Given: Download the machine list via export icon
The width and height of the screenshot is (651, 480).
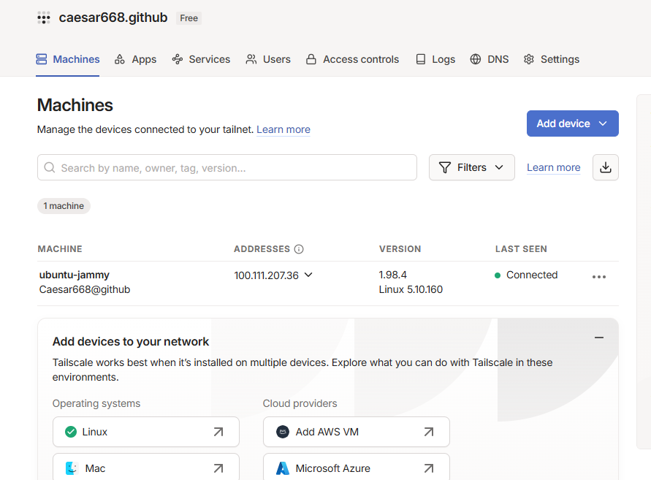Looking at the screenshot, I should (605, 167).
